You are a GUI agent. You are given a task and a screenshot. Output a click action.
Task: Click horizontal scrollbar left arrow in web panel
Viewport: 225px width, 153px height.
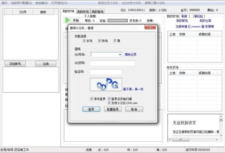(x=170, y=140)
